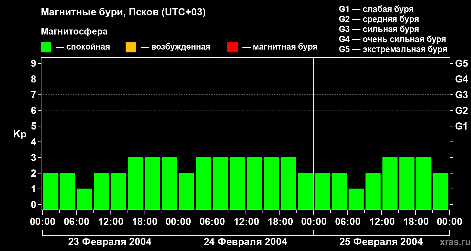
Task: Click the '— магнитная буря' legend label
Action: (x=280, y=47)
